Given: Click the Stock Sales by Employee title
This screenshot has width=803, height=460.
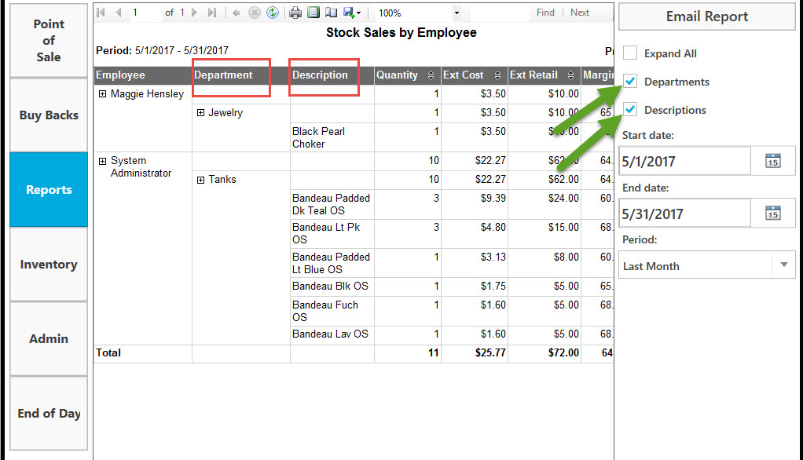Looking at the screenshot, I should pos(401,33).
